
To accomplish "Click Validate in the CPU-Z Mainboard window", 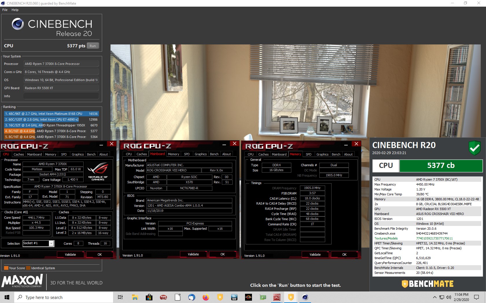I will tap(193, 254).
